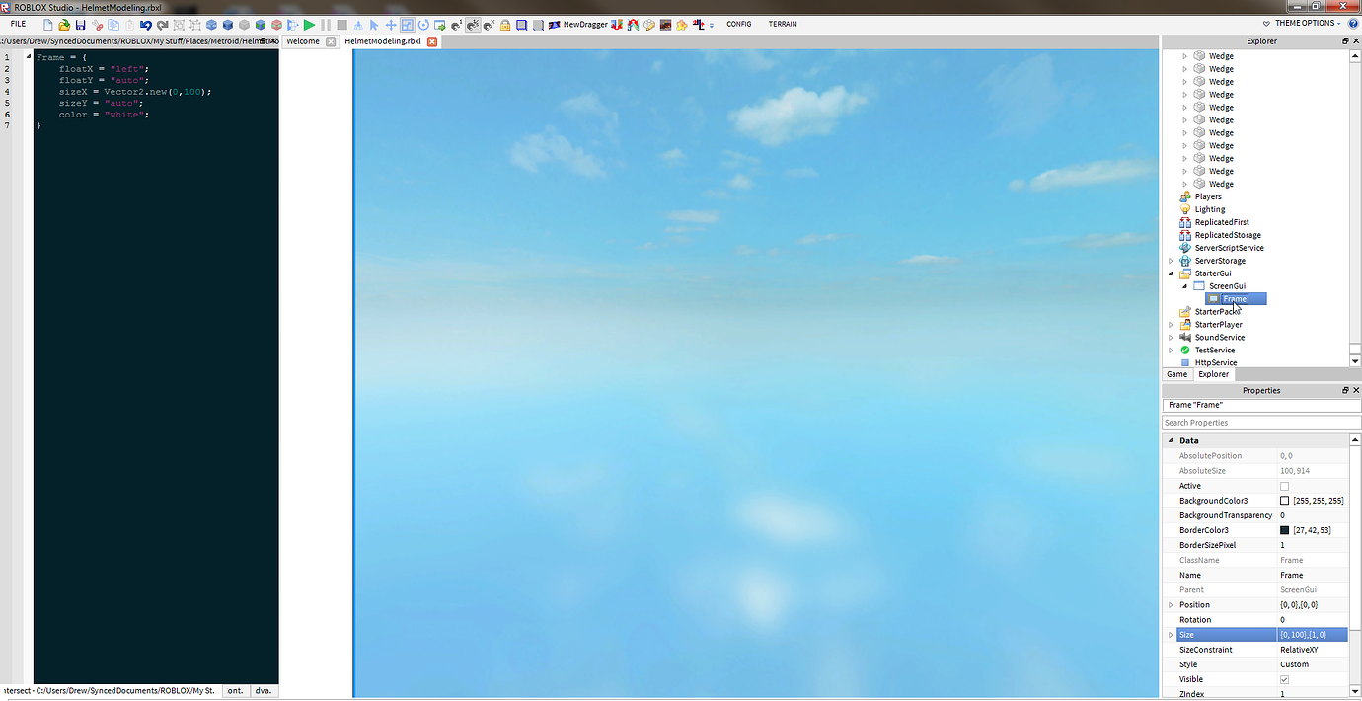Screen dimensions: 1362x701
Task: Collapse the Data properties section
Action: 1171,441
